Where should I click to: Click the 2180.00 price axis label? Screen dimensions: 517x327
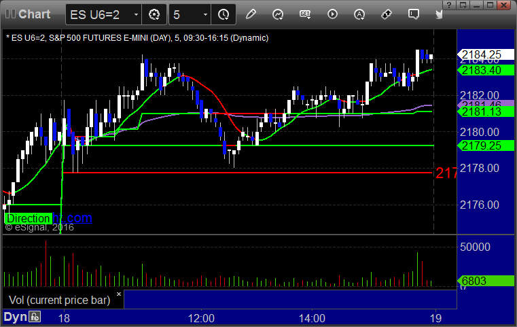(480, 132)
